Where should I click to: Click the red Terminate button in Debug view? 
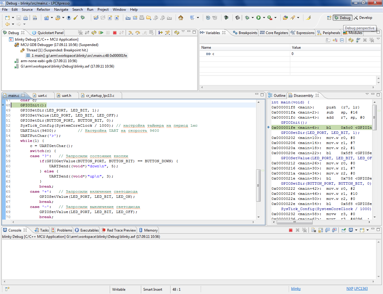pos(115,33)
